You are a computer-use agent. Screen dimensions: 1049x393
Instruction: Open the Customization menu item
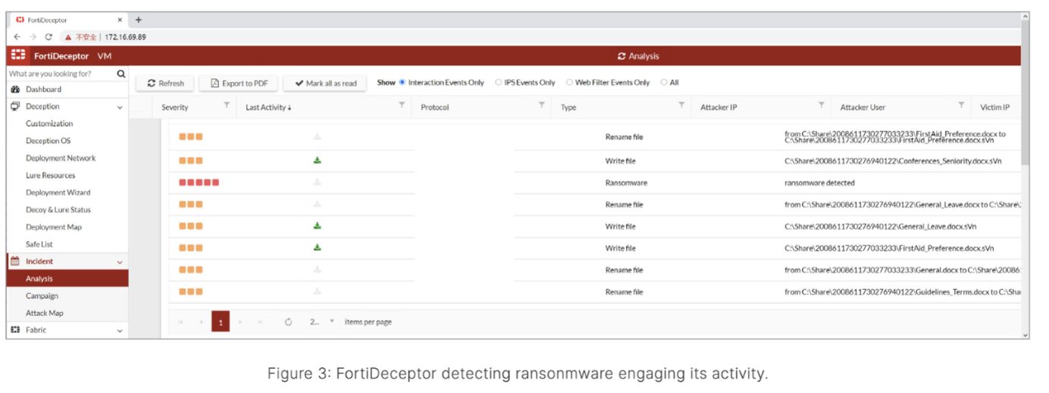coord(49,123)
